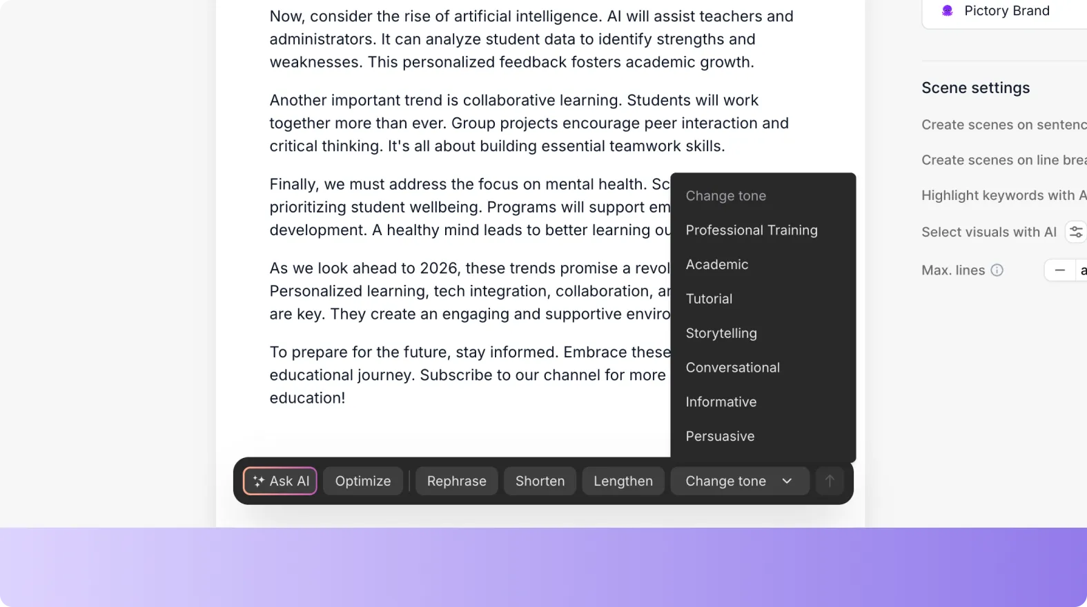Select Academic from the tone list

click(x=717, y=265)
